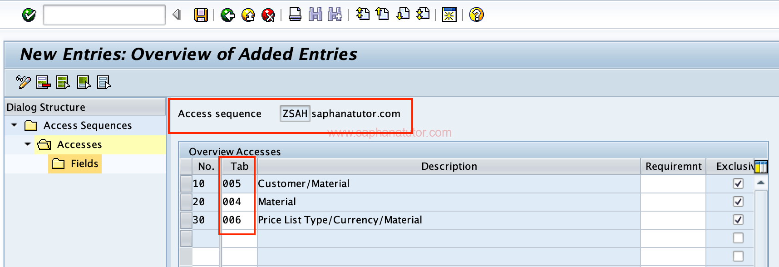Image resolution: width=779 pixels, height=267 pixels.
Task: Cancel using the red X icon
Action: pyautogui.click(x=268, y=15)
